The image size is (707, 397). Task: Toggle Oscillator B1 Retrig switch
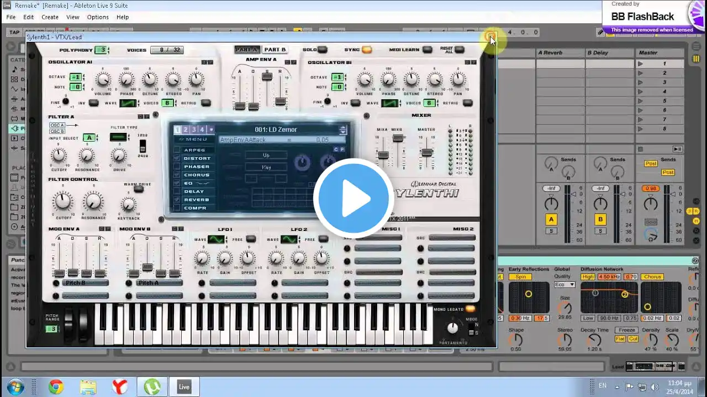click(x=467, y=103)
